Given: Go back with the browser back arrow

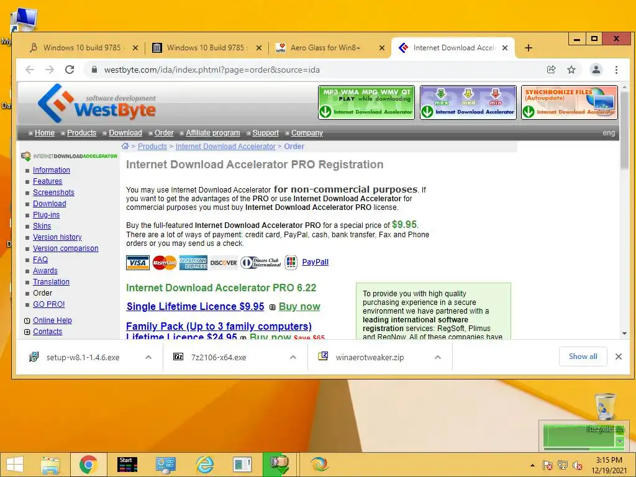Looking at the screenshot, I should [30, 70].
